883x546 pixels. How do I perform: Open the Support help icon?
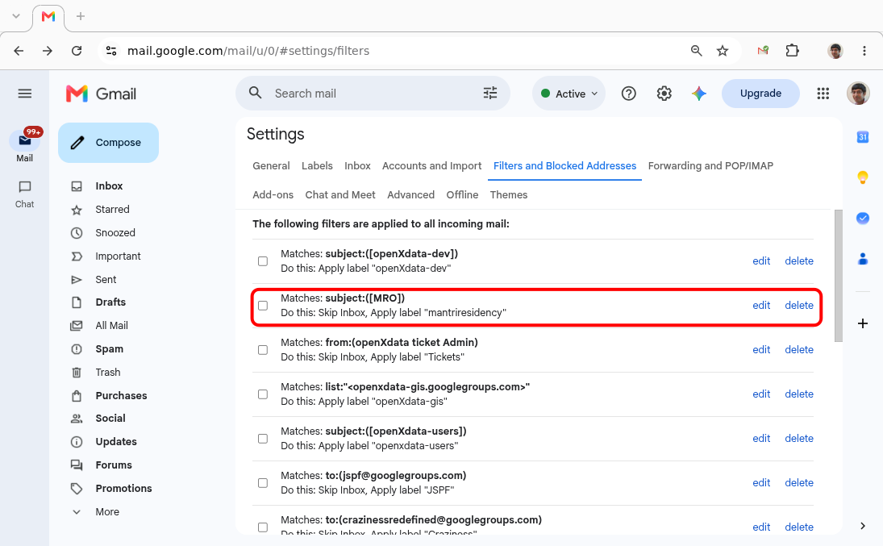click(628, 94)
